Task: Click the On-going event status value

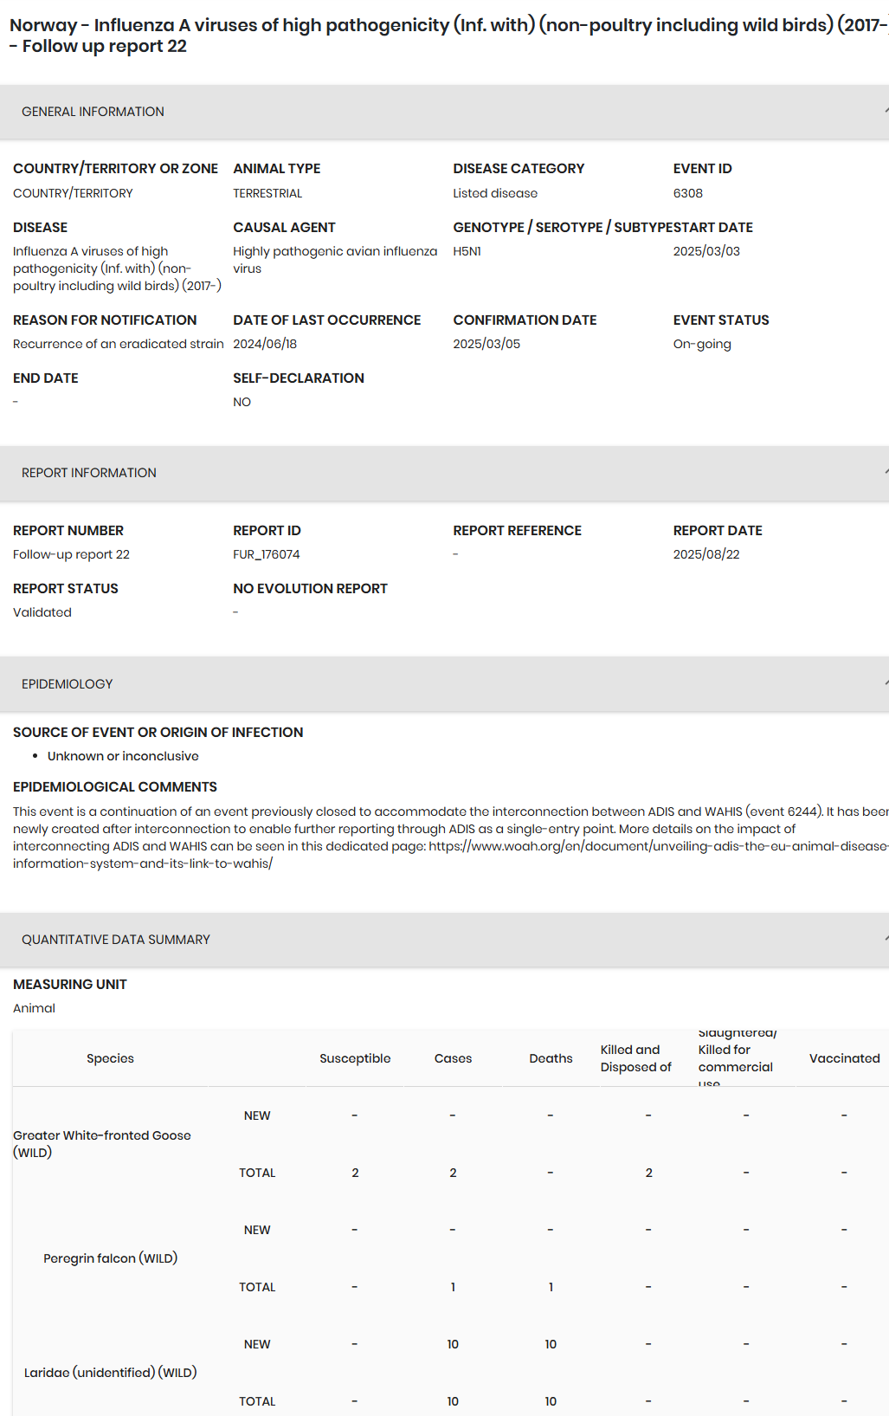Action: [702, 344]
